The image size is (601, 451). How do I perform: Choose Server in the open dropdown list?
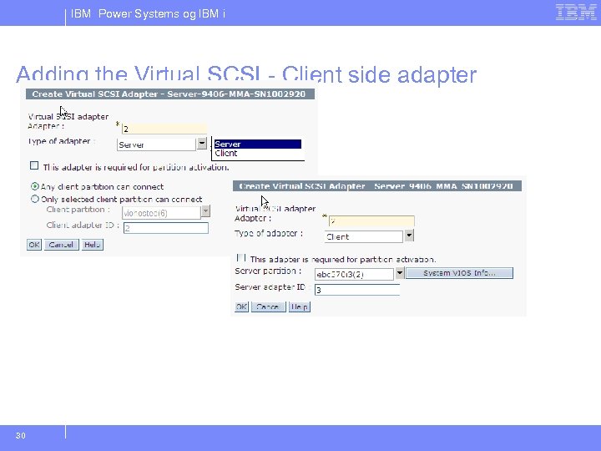click(x=258, y=144)
